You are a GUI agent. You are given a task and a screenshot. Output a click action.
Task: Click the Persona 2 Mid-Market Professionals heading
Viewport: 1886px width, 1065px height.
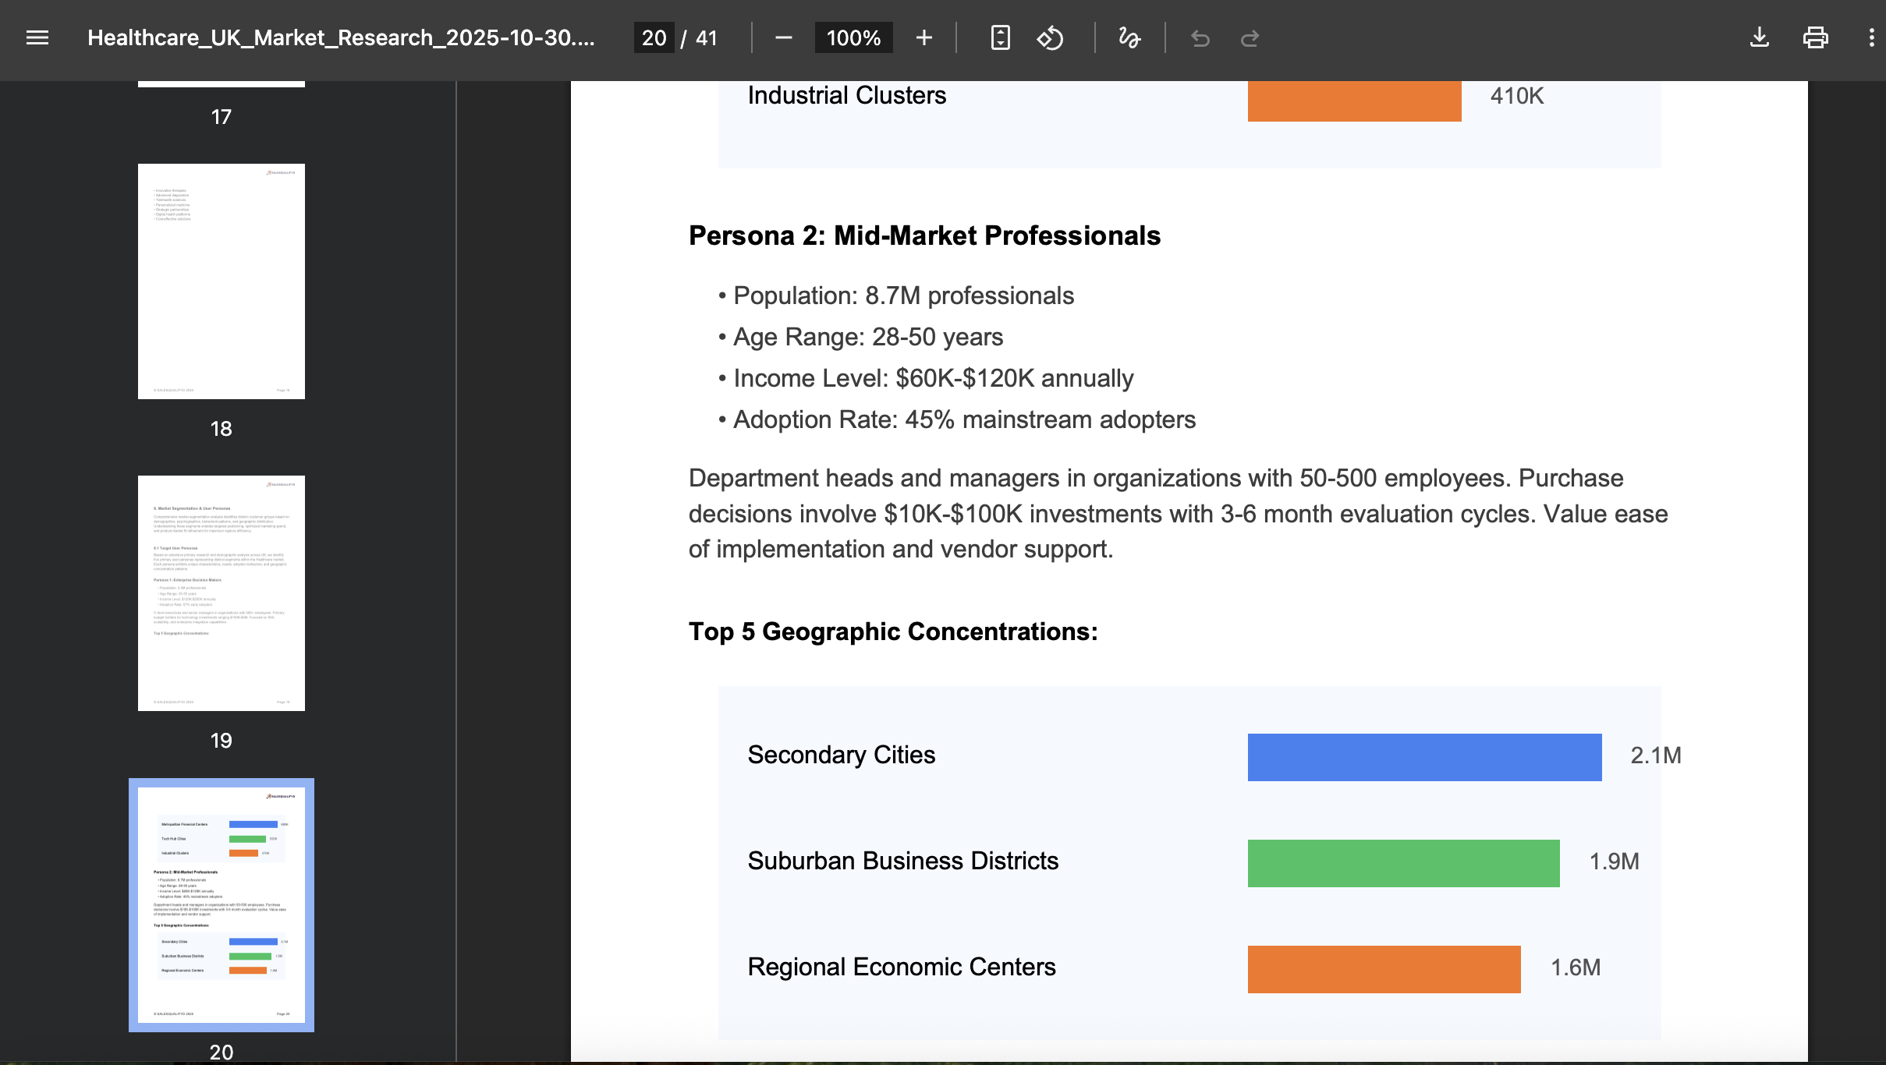pyautogui.click(x=924, y=235)
